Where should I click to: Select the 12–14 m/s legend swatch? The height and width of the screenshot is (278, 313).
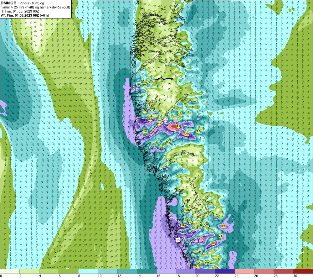(x=127, y=271)
